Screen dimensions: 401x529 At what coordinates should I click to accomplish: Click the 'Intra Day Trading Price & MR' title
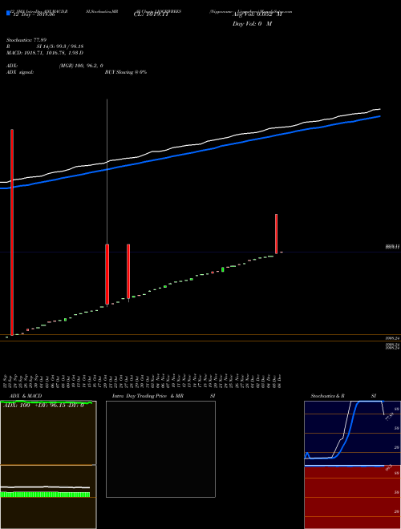click(148, 396)
